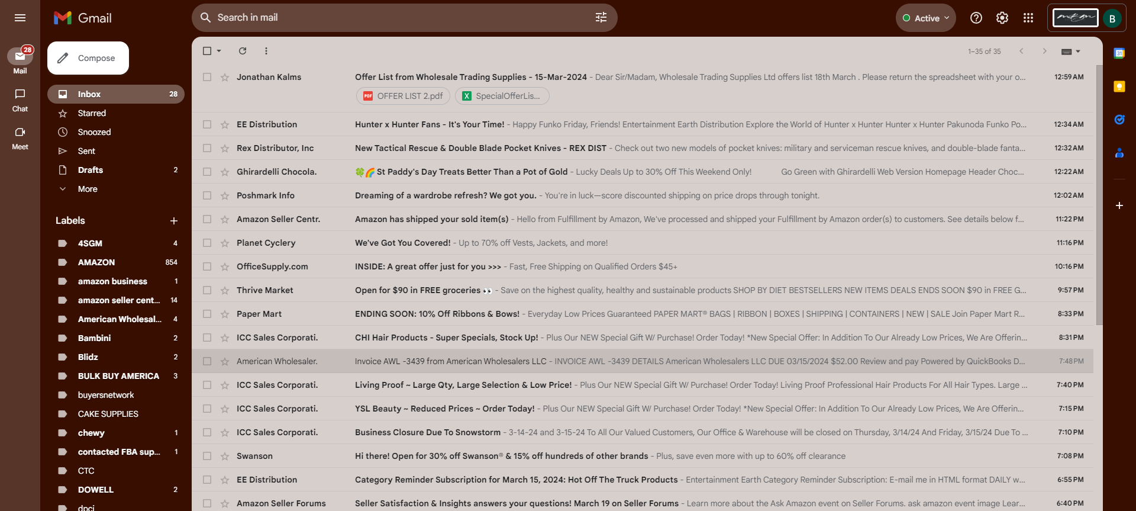Open Google Calendar side panel
The width and height of the screenshot is (1136, 511).
(1119, 53)
